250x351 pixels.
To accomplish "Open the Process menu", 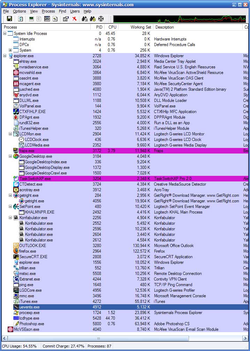I will tap(48, 11).
